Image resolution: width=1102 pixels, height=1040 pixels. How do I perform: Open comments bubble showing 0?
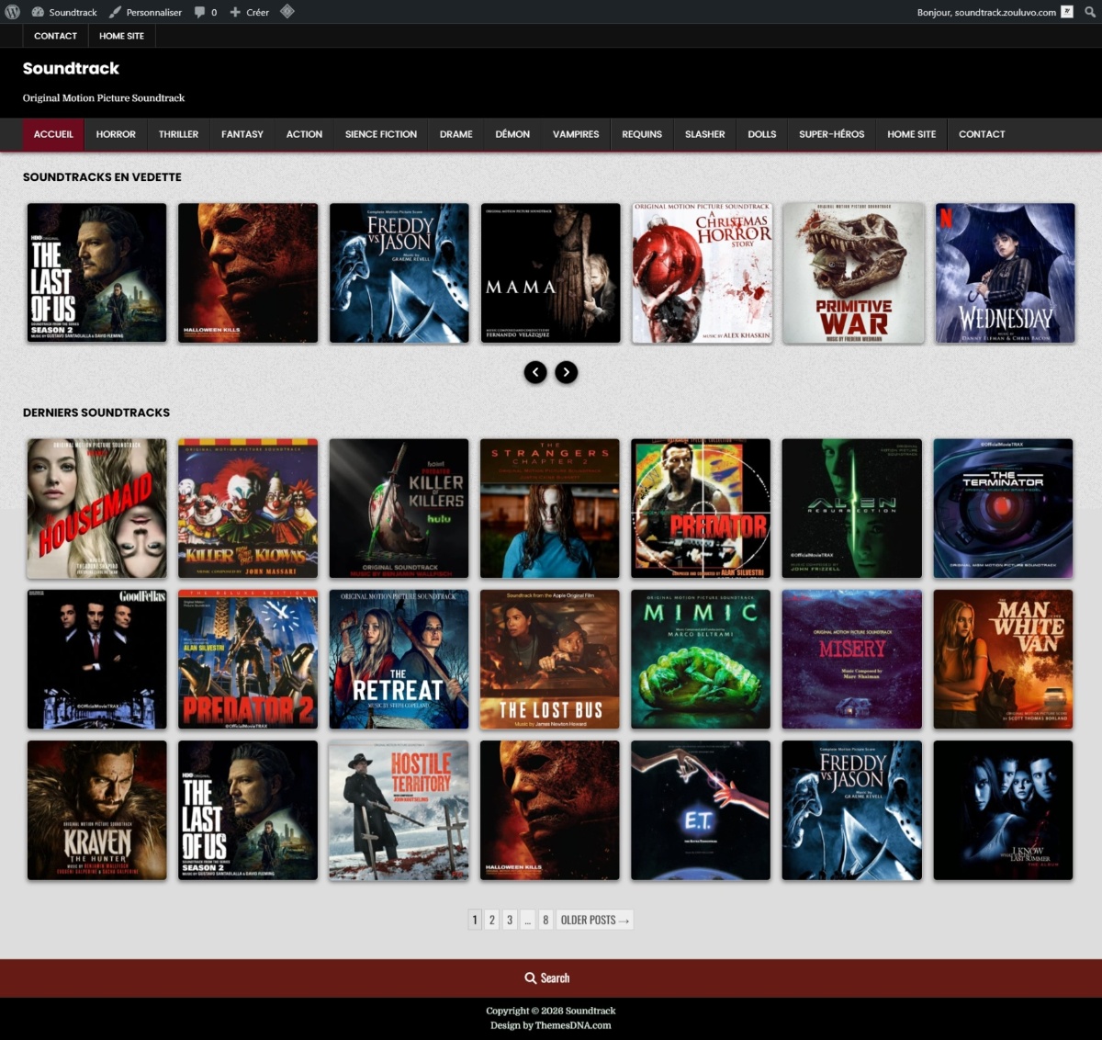206,12
